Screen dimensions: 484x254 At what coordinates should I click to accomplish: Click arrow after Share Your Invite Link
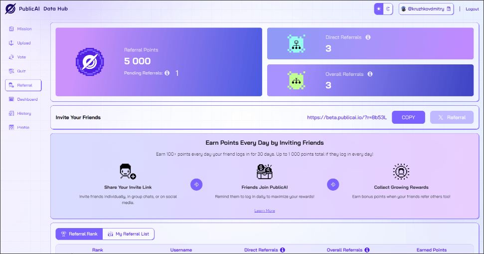pos(196,185)
